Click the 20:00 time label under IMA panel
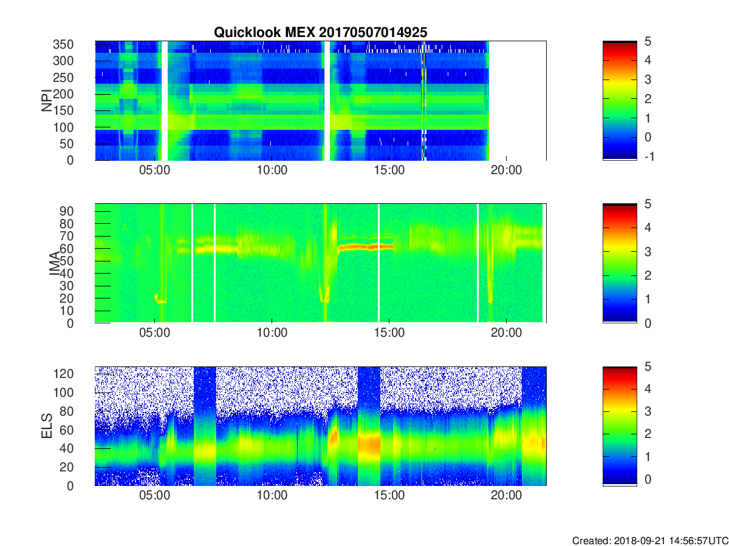This screenshot has height=546, width=729. [506, 333]
